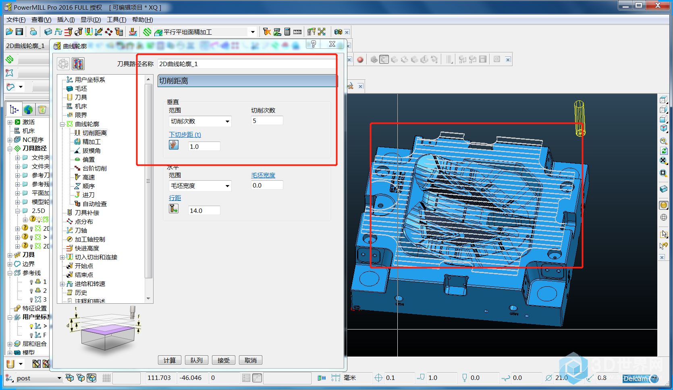
Task: Select ISO view cube icon in right toolbar
Action: tap(664, 128)
